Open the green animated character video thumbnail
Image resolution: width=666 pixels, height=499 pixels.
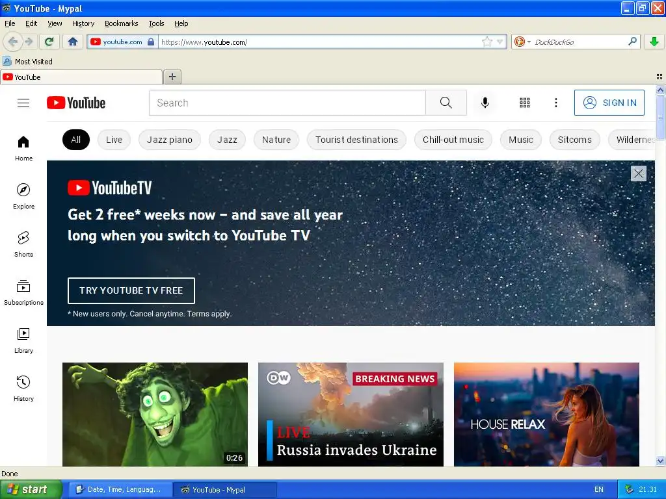coord(155,414)
